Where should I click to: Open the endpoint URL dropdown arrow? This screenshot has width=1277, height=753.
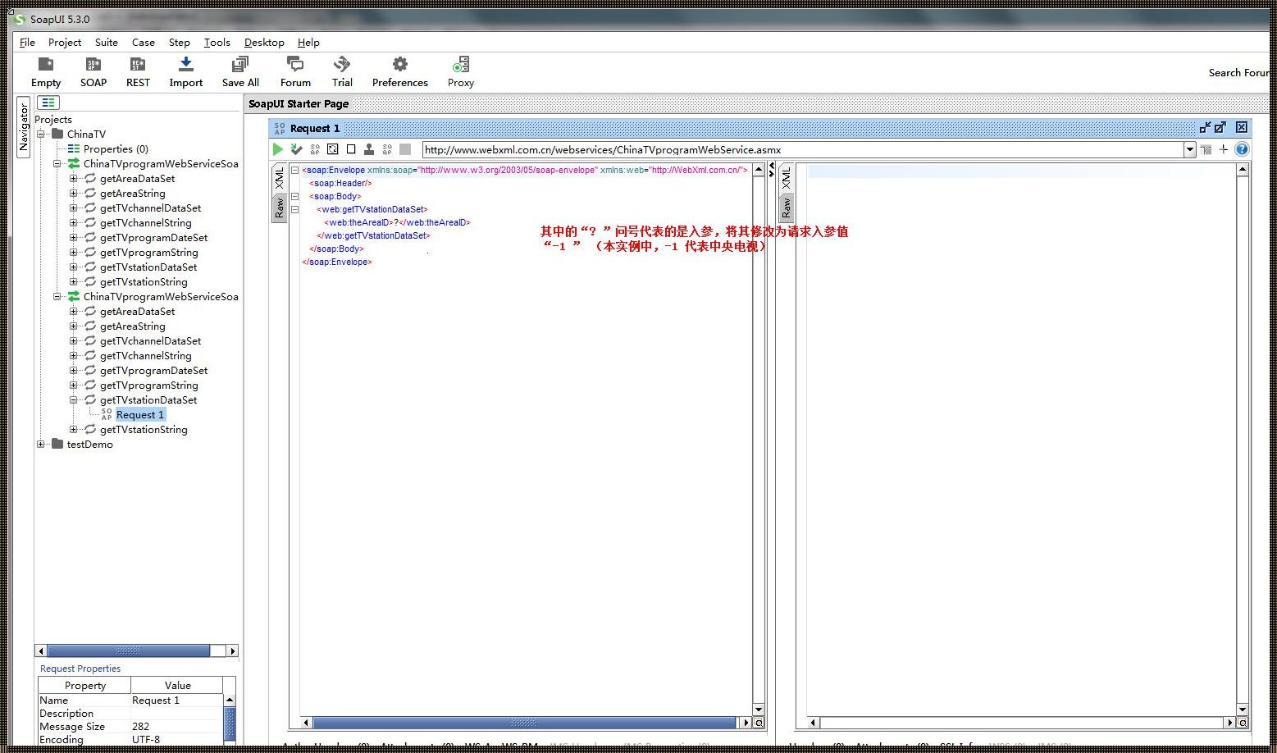[x=1189, y=149]
